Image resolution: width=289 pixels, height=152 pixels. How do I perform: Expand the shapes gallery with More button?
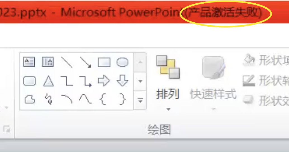(x=140, y=101)
